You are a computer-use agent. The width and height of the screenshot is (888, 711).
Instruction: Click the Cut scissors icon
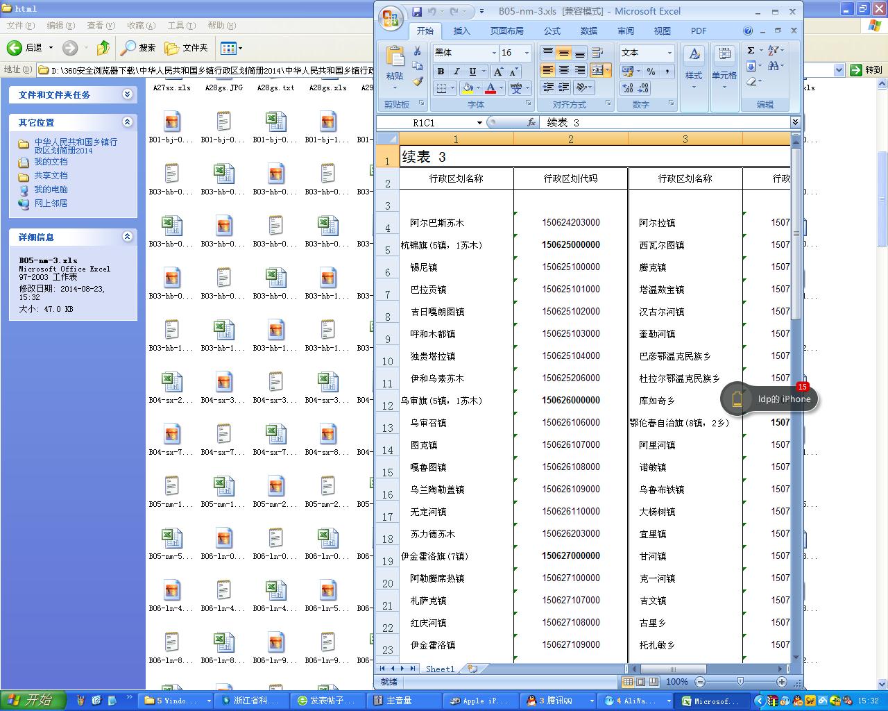[418, 51]
